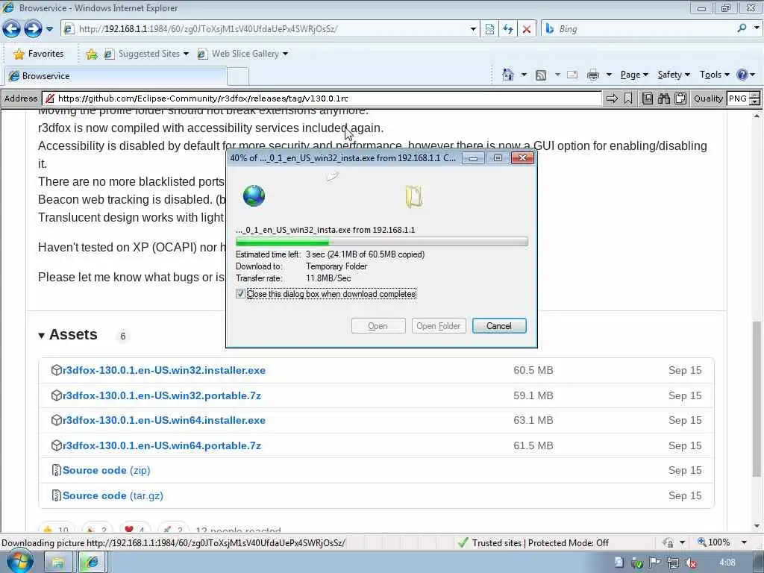764x573 pixels.
Task: Click the network tray icon
Action: click(673, 563)
